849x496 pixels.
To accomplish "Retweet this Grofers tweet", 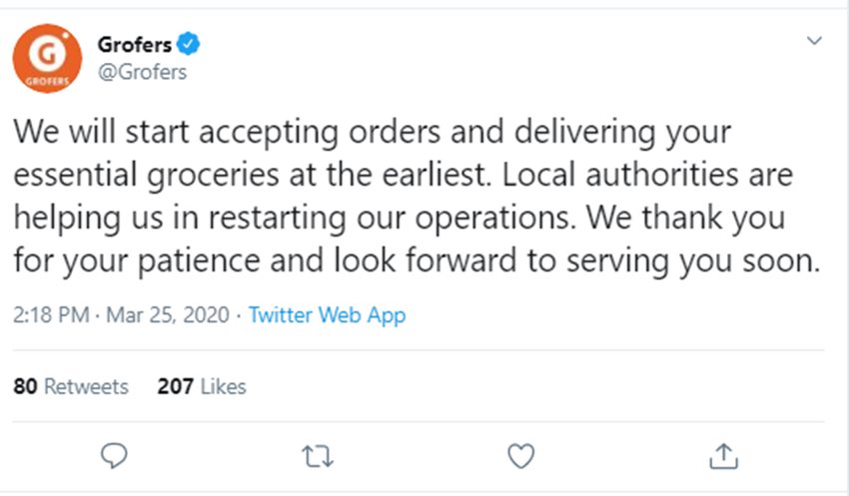I will (318, 456).
